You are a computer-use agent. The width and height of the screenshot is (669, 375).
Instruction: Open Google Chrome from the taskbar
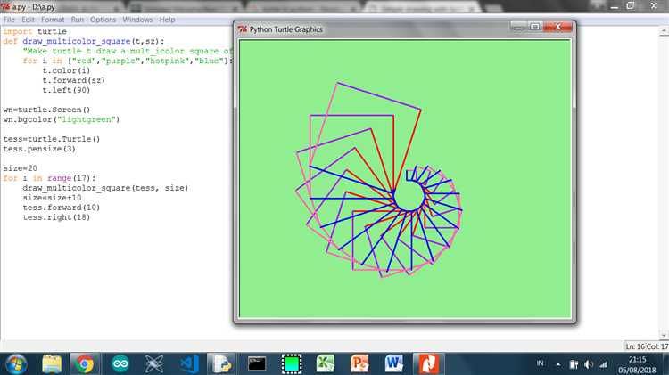pyautogui.click(x=85, y=364)
